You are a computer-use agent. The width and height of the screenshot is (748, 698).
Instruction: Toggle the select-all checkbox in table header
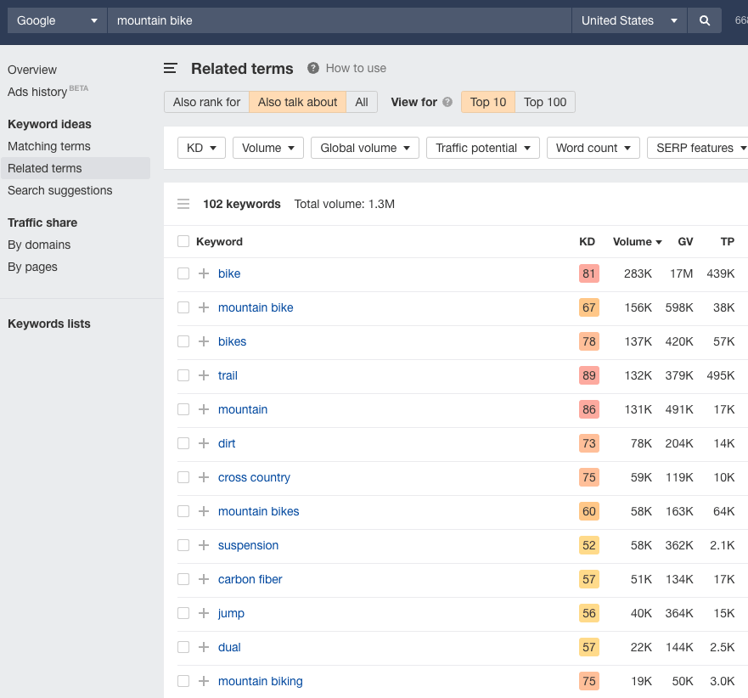183,241
